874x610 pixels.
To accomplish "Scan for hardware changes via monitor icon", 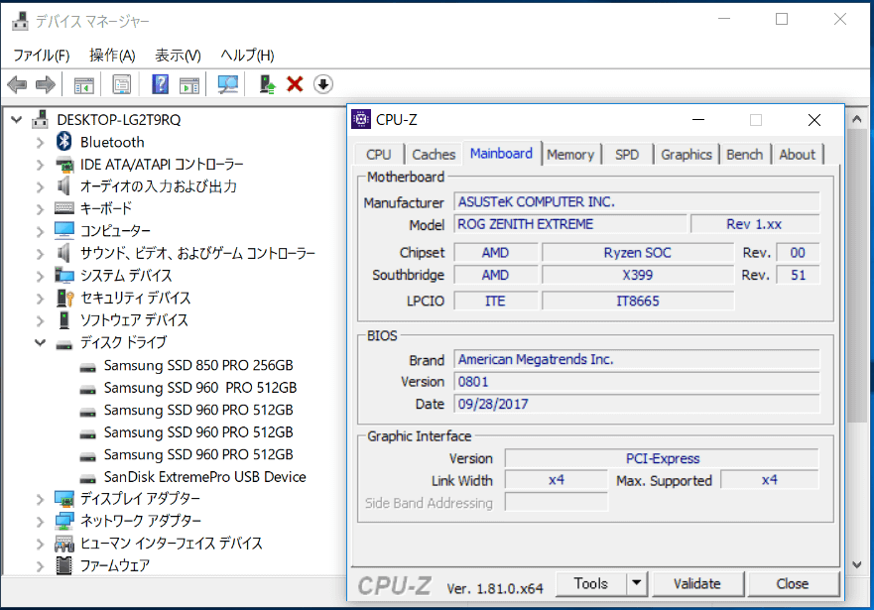I will click(227, 84).
